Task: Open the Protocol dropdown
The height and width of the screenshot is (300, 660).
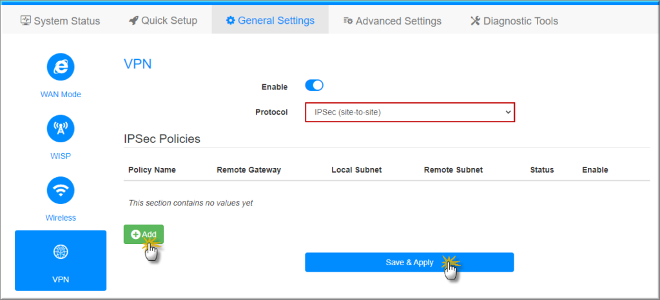Action: [x=410, y=112]
